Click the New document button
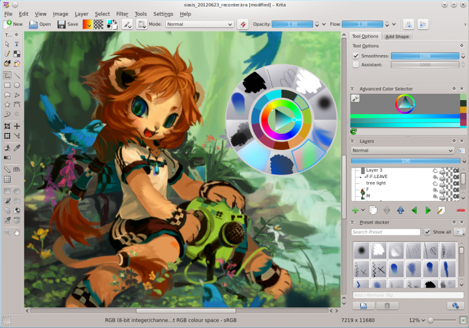 click(13, 24)
